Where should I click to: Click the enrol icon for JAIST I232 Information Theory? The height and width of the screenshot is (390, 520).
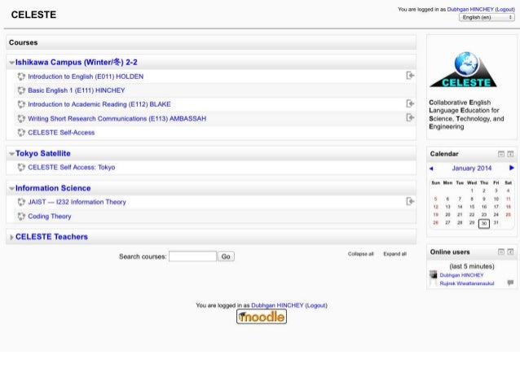coord(410,201)
